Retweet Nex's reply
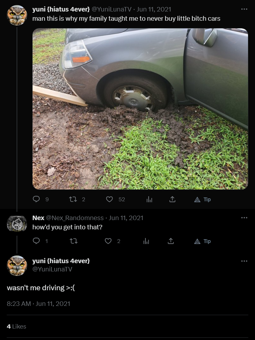The width and height of the screenshot is (255, 340). [x=73, y=241]
